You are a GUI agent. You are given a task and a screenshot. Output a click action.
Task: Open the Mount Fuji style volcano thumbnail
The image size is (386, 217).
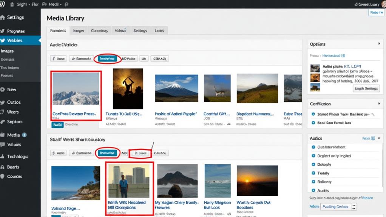[176, 88]
